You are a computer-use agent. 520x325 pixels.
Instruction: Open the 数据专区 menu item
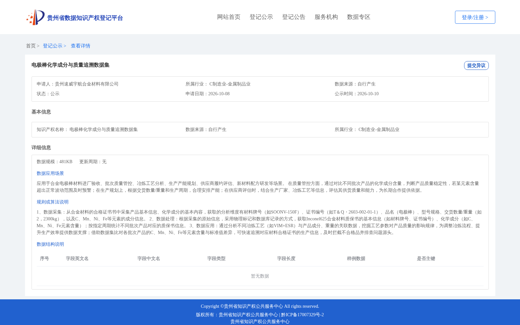(359, 17)
